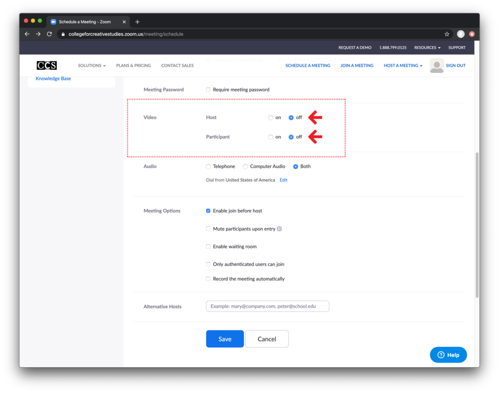
Task: Click the browser back arrow
Action: [27, 34]
